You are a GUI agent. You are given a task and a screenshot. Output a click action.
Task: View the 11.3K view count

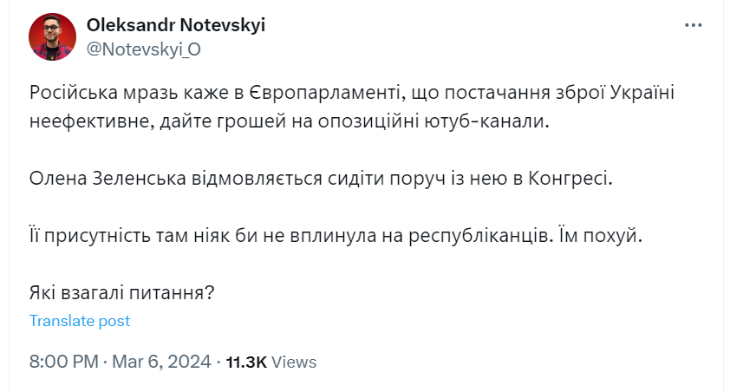coord(246,363)
